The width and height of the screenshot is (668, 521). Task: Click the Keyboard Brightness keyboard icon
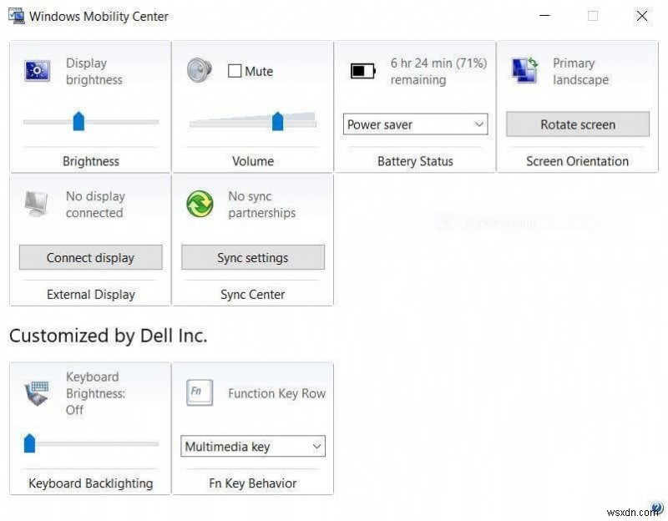click(x=35, y=392)
